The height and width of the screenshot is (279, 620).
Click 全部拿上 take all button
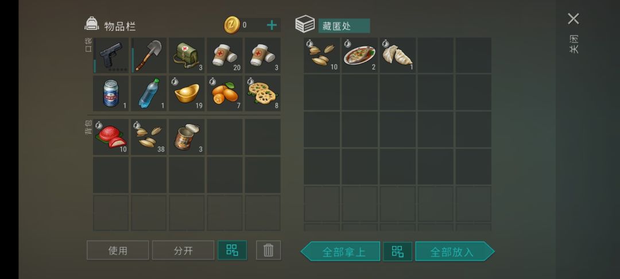(340, 251)
